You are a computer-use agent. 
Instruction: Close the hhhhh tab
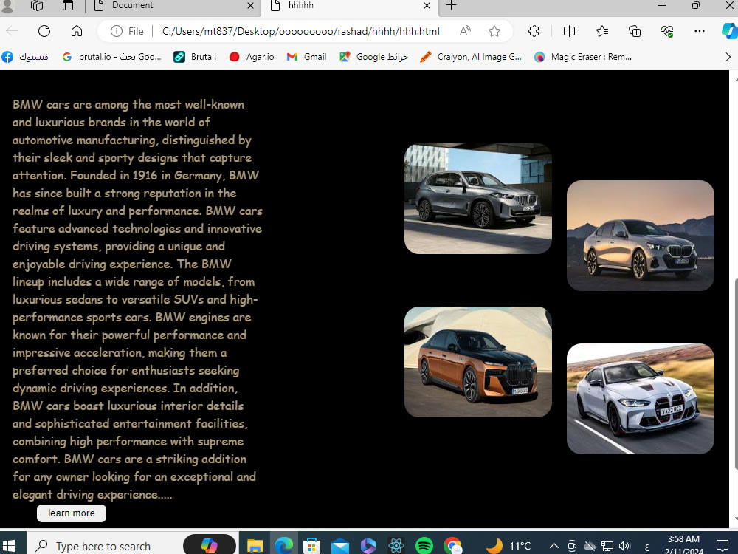(x=427, y=6)
